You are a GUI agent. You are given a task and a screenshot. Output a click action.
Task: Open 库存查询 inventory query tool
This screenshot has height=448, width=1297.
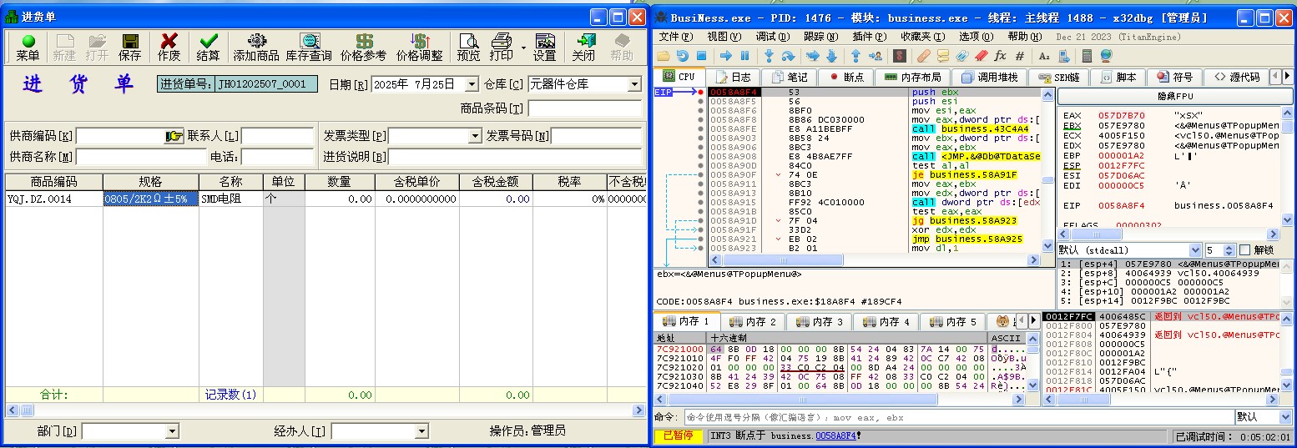tap(309, 47)
